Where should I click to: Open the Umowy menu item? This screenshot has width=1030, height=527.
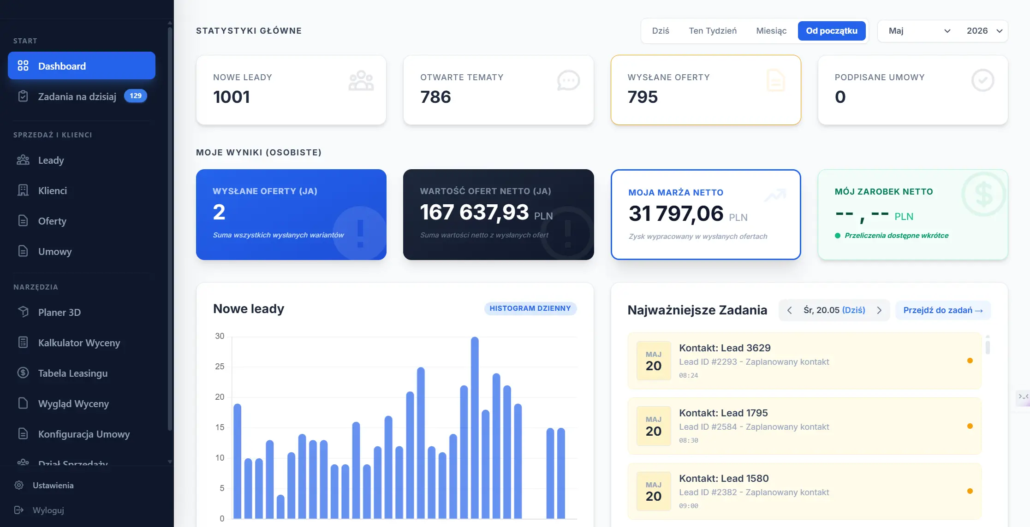(82, 251)
